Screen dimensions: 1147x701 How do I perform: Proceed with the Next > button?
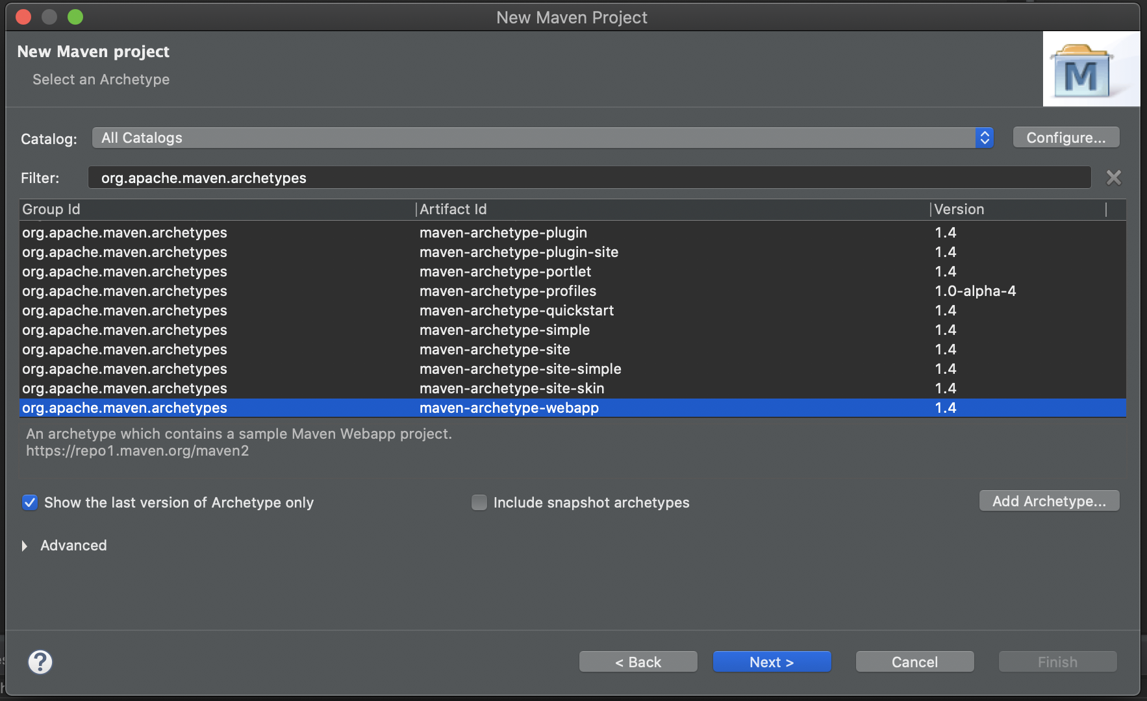772,662
